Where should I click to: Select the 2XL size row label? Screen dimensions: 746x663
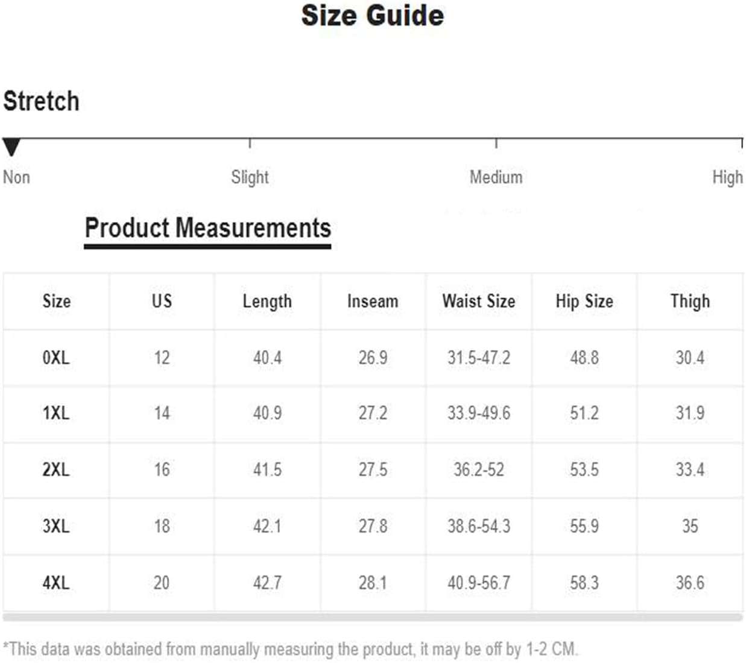pos(56,469)
